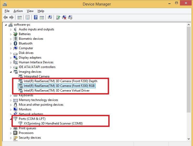
Task: Click the Back arrow toolbar icon
Action: pyautogui.click(x=5, y=17)
